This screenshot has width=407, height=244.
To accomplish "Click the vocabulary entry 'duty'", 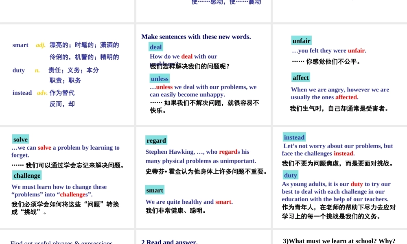I will (19, 70).
